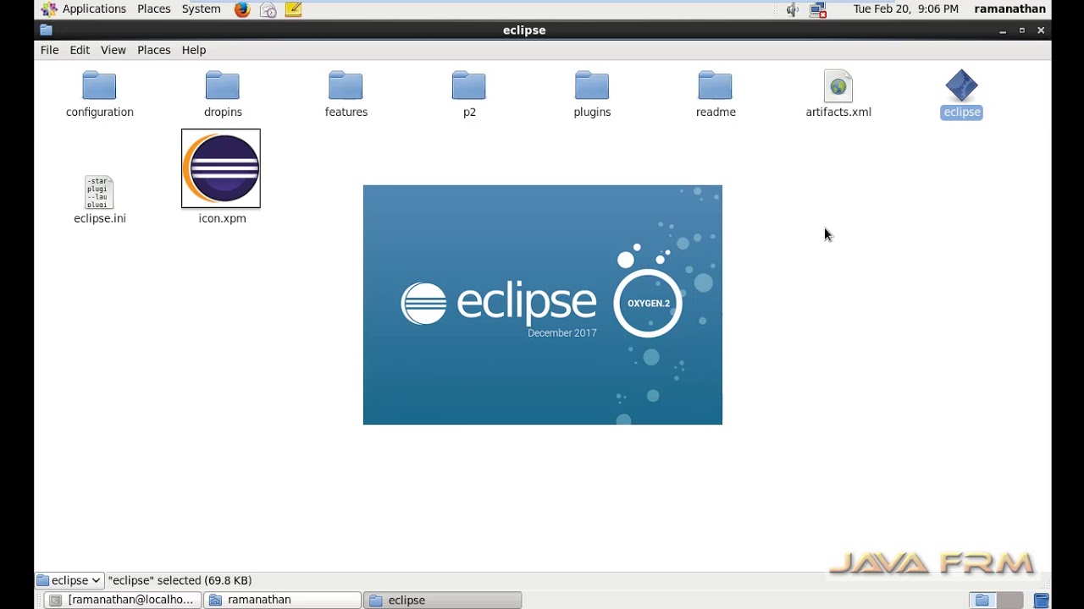Open the notes launcher icon in top panel
Image resolution: width=1084 pixels, height=609 pixels.
[x=294, y=9]
